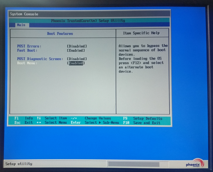
Task: Click the gray progress bar at the bottom
Action: click(134, 164)
